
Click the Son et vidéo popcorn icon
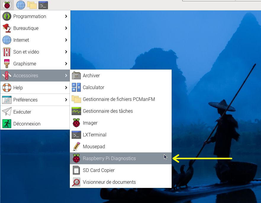click(7, 52)
